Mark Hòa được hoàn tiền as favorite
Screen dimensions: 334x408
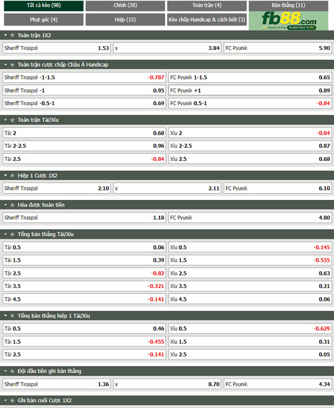[x=12, y=205]
